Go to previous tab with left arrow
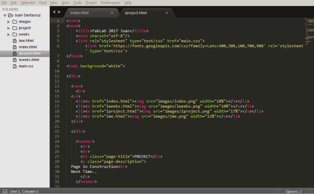Screen dimensions: 314x194 54,12
